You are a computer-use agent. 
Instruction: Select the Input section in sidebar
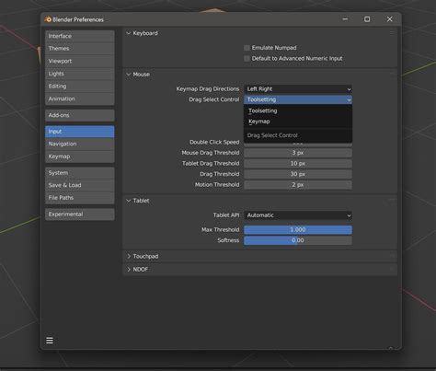pos(80,132)
